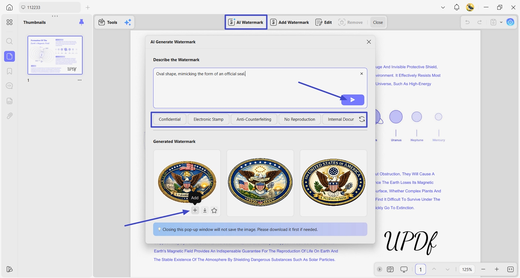Choose the Edit watermark option
The image size is (520, 278).
coord(324,22)
